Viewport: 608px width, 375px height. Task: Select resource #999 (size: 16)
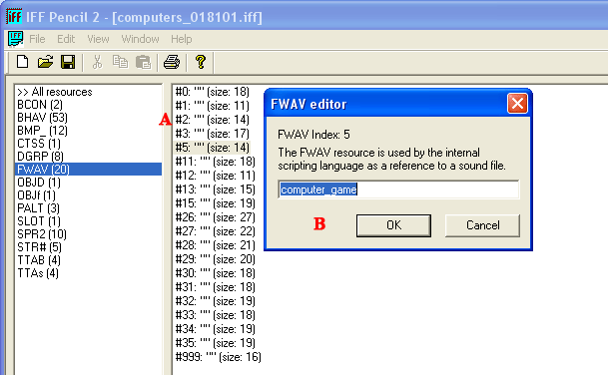pyautogui.click(x=219, y=357)
